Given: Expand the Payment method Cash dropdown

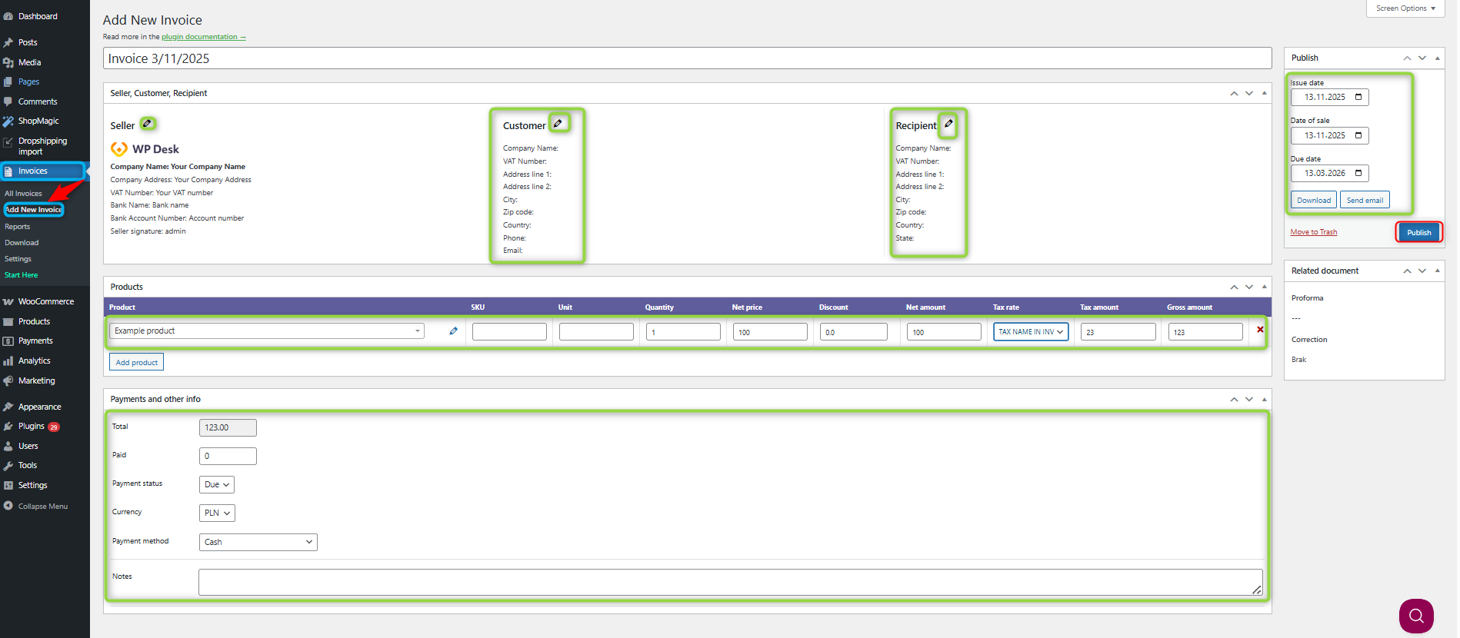Looking at the screenshot, I should pyautogui.click(x=258, y=543).
